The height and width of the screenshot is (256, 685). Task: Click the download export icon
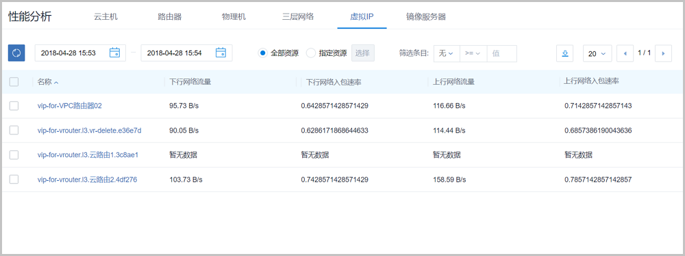click(x=565, y=53)
